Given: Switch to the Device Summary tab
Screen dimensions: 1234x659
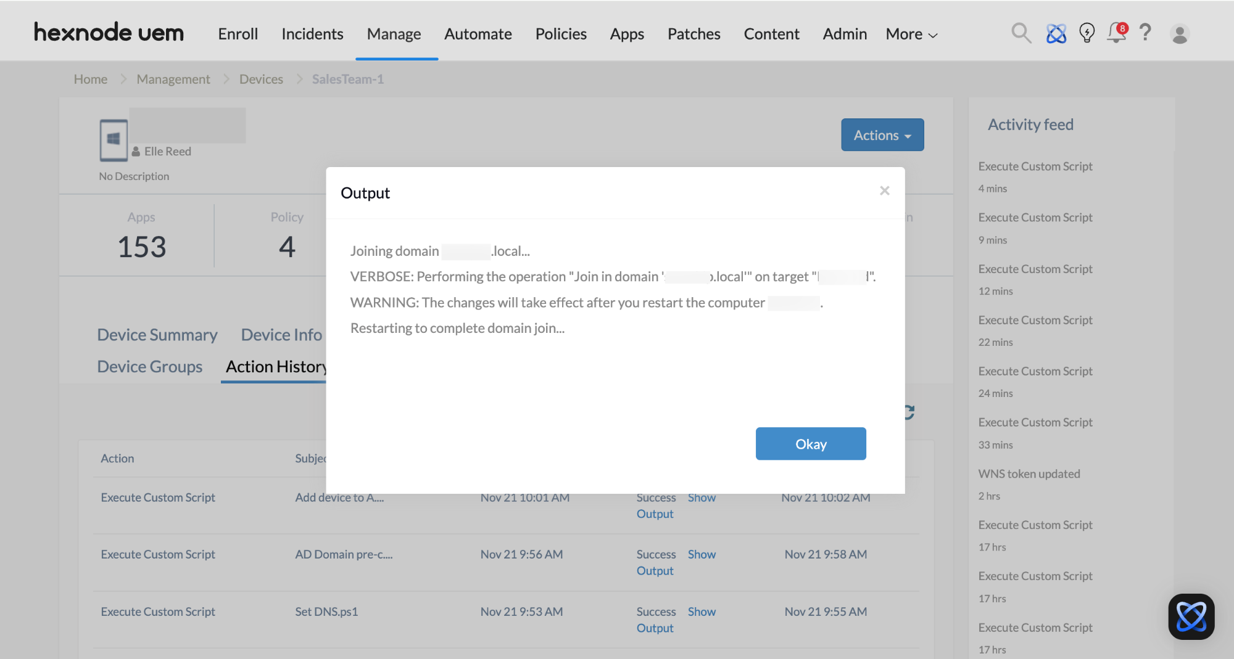Looking at the screenshot, I should (x=157, y=335).
